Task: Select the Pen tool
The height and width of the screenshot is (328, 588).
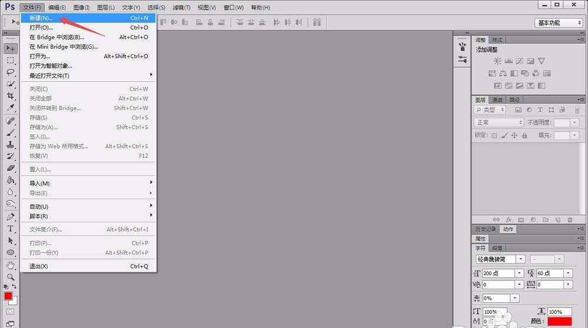Action: pos(10,217)
